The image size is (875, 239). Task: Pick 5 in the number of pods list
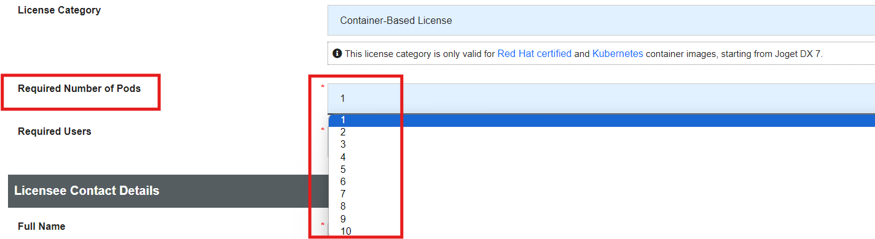[x=602, y=169]
